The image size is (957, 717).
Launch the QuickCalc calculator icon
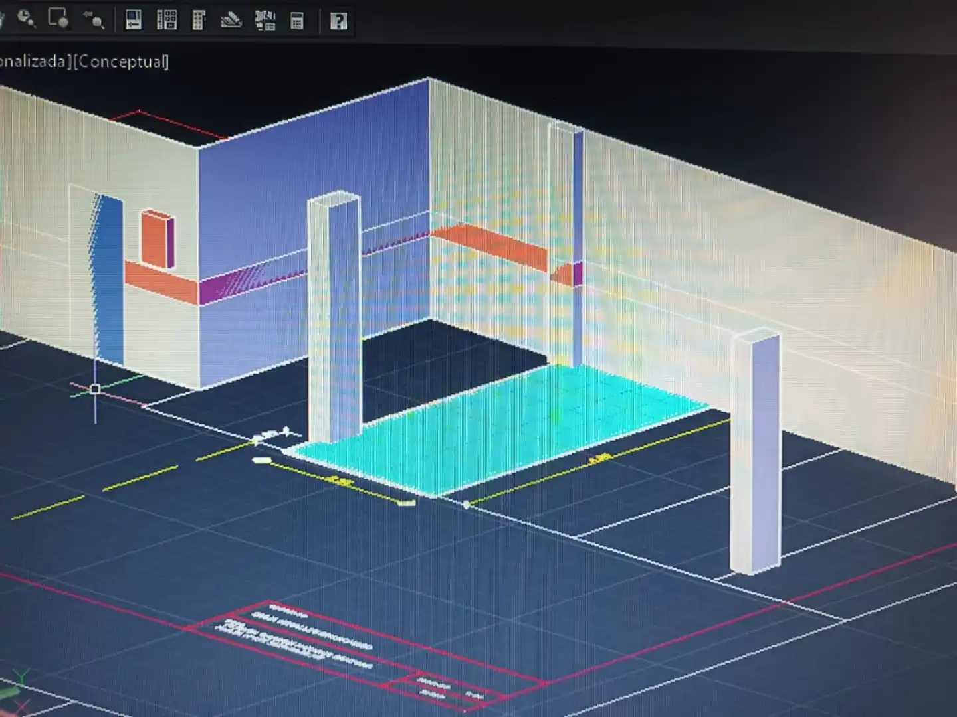click(x=297, y=21)
